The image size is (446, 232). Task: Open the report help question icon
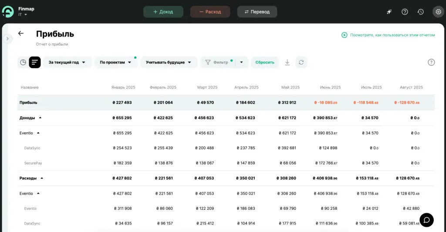431,62
